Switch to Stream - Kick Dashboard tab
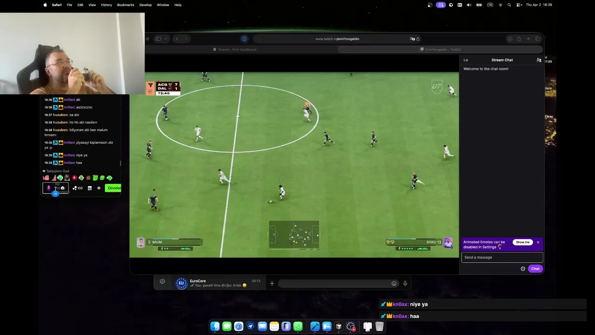Screen dimensions: 595x335 (235, 49)
